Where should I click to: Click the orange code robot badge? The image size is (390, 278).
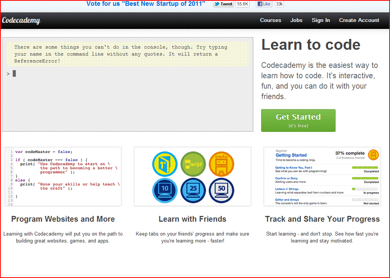[221, 164]
